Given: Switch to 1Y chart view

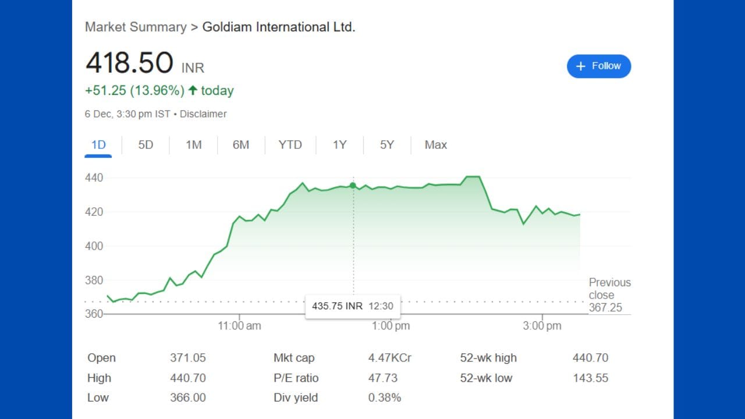Looking at the screenshot, I should (x=339, y=145).
